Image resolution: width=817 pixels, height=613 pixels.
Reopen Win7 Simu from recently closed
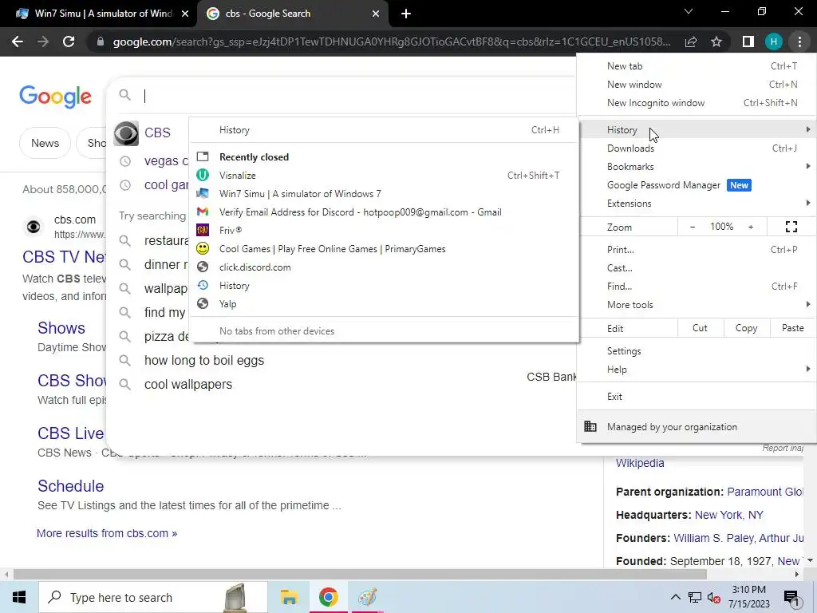pyautogui.click(x=384, y=193)
